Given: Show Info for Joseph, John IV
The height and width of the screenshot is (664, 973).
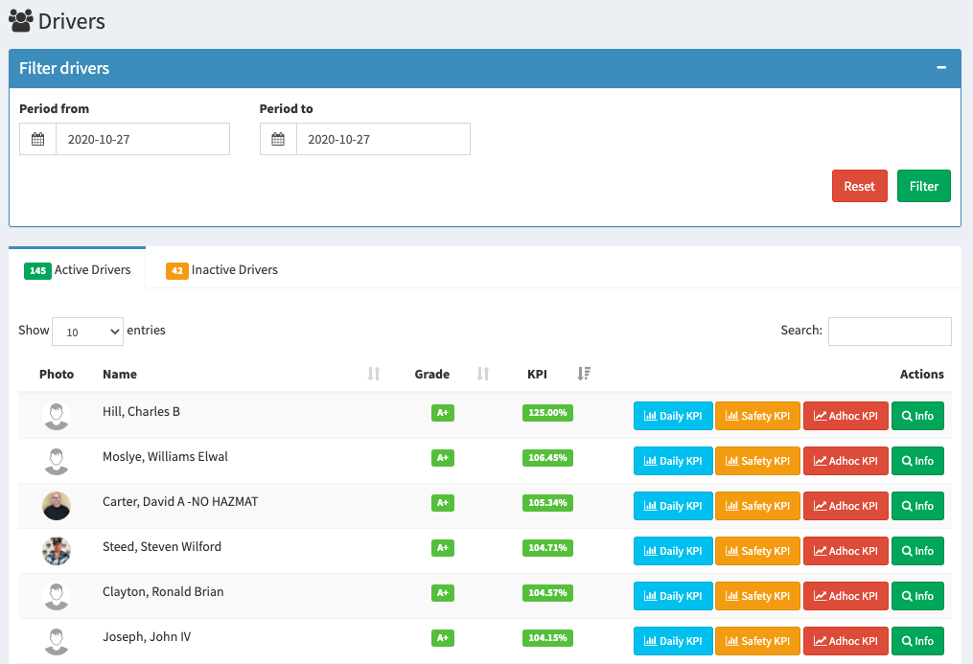Looking at the screenshot, I should pyautogui.click(x=917, y=641).
